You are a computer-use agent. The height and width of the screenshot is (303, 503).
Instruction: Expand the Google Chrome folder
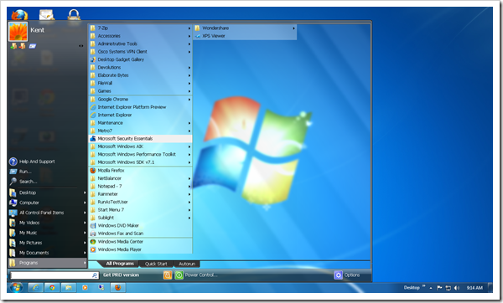[x=140, y=100]
